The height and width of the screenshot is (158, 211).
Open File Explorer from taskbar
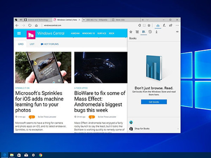[x=12, y=155]
